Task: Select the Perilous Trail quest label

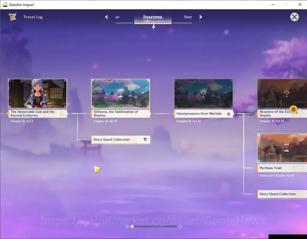Action: click(x=282, y=168)
